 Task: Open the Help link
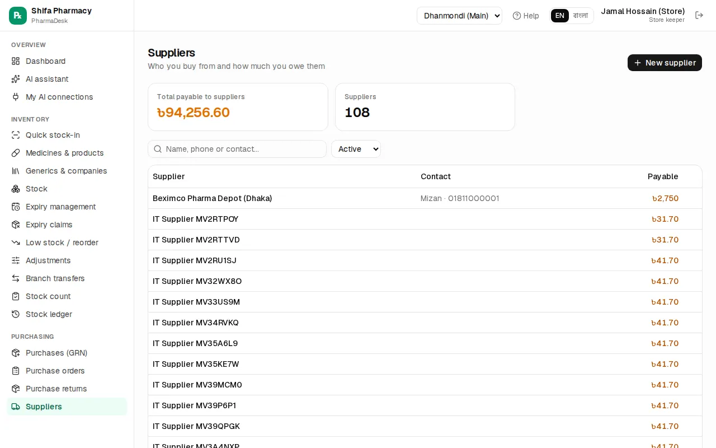pyautogui.click(x=526, y=16)
